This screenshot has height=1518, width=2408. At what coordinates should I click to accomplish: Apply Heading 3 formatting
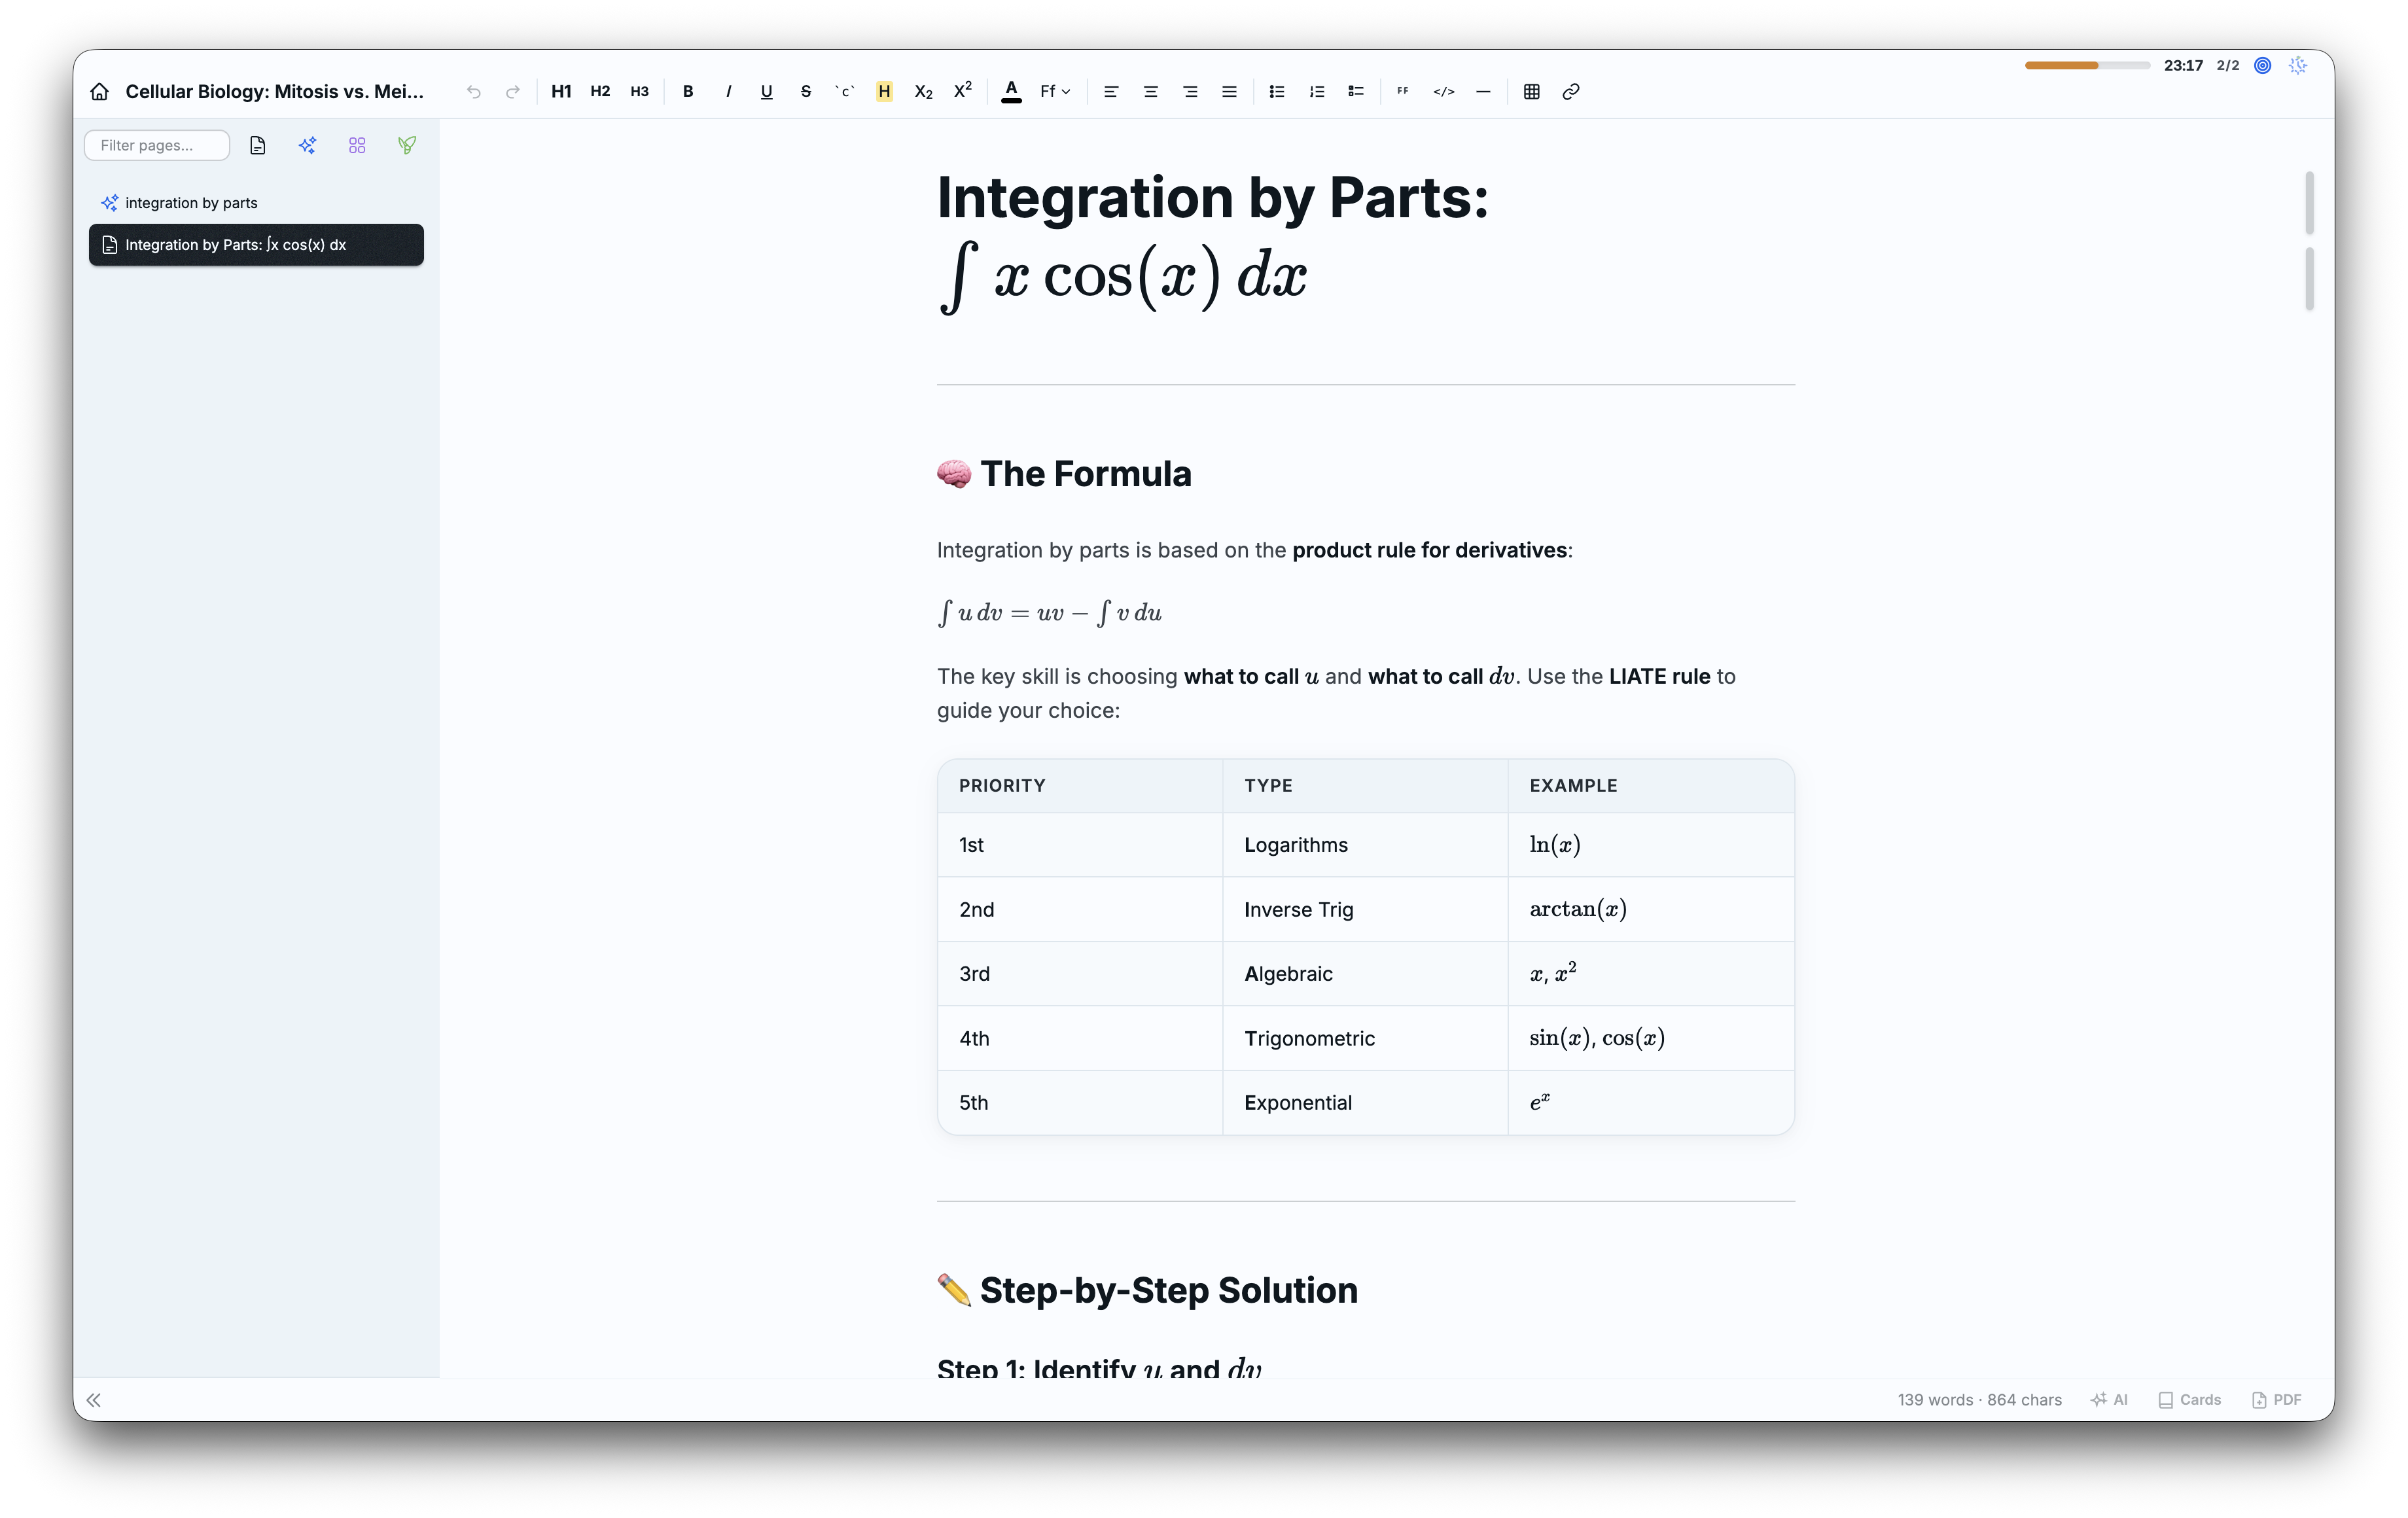[x=639, y=91]
